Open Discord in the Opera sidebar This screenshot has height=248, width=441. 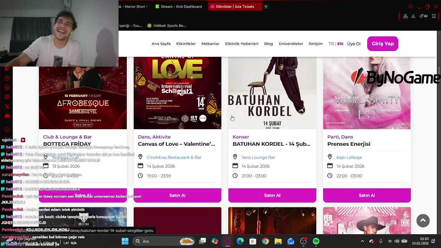coord(7,116)
